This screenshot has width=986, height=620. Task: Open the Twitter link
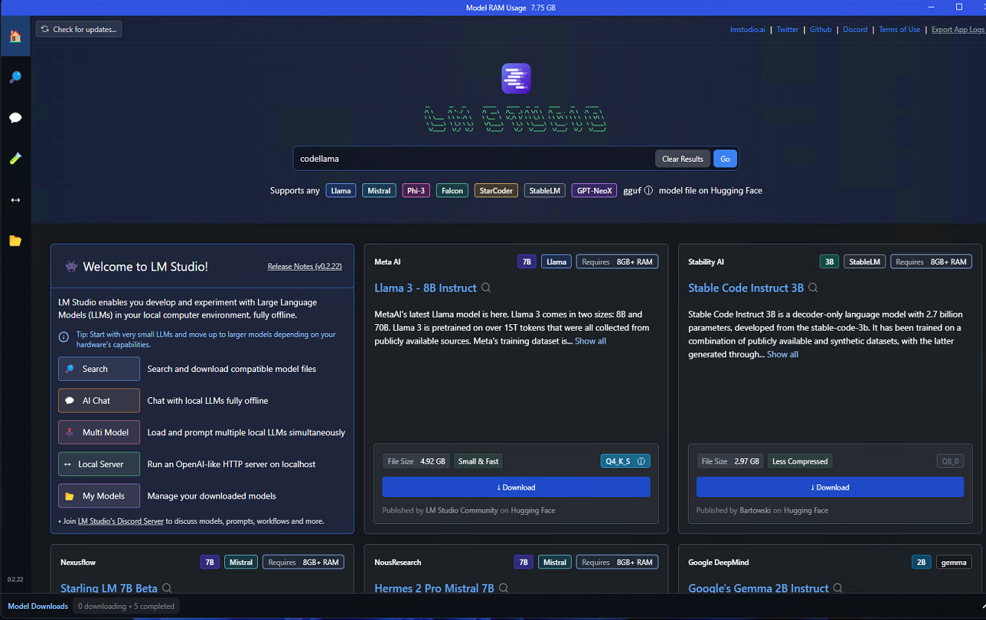click(x=787, y=30)
